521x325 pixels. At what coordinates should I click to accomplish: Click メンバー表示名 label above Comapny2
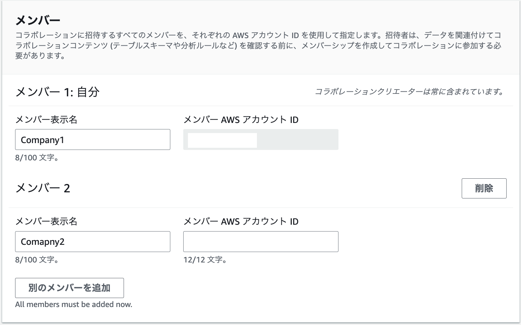[x=46, y=221]
